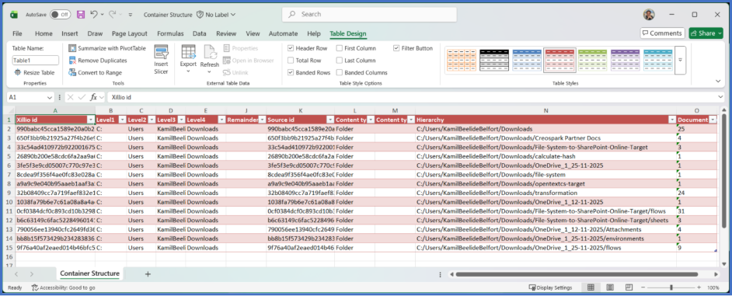Toggle the Banded Rows checkbox
732x296 pixels.
click(291, 72)
